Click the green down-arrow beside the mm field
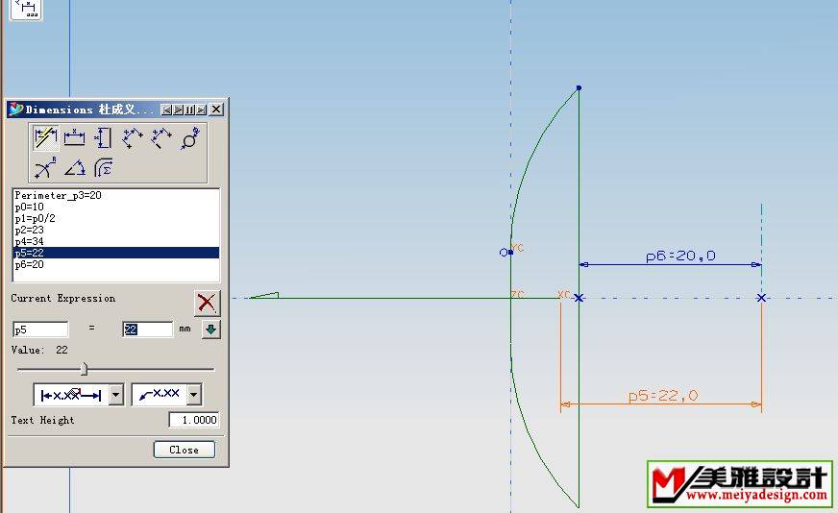The image size is (838, 513). point(211,330)
